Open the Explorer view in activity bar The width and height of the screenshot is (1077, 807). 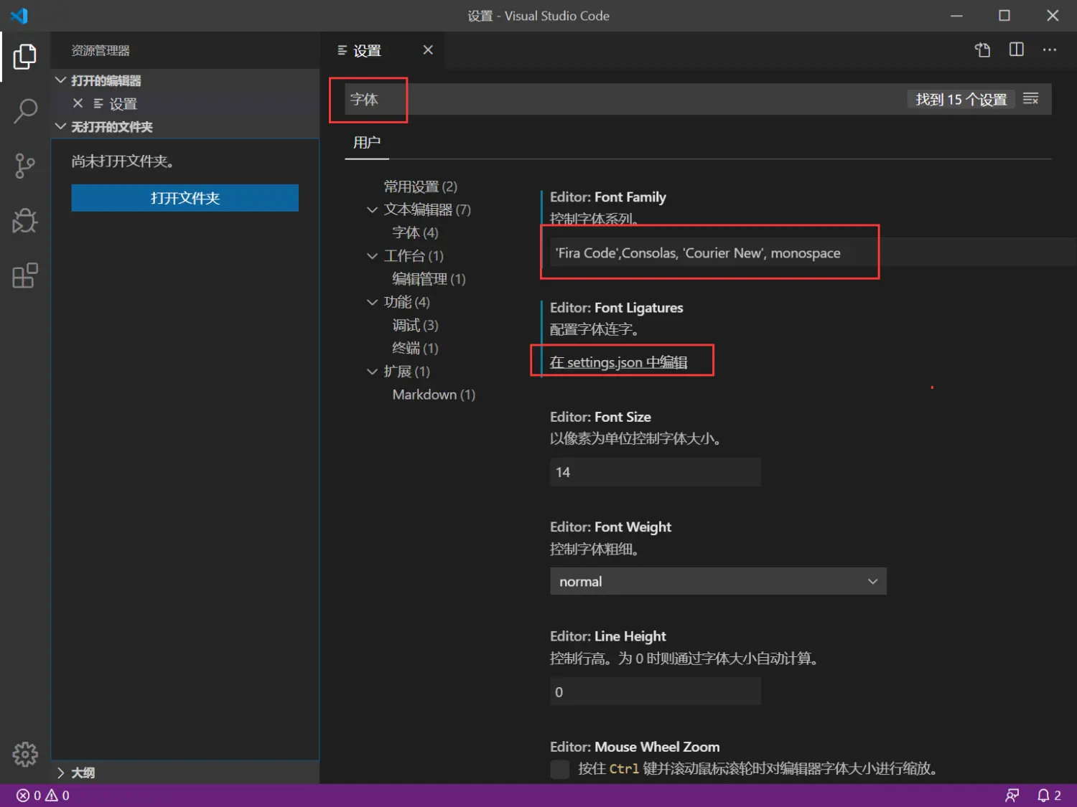click(25, 57)
